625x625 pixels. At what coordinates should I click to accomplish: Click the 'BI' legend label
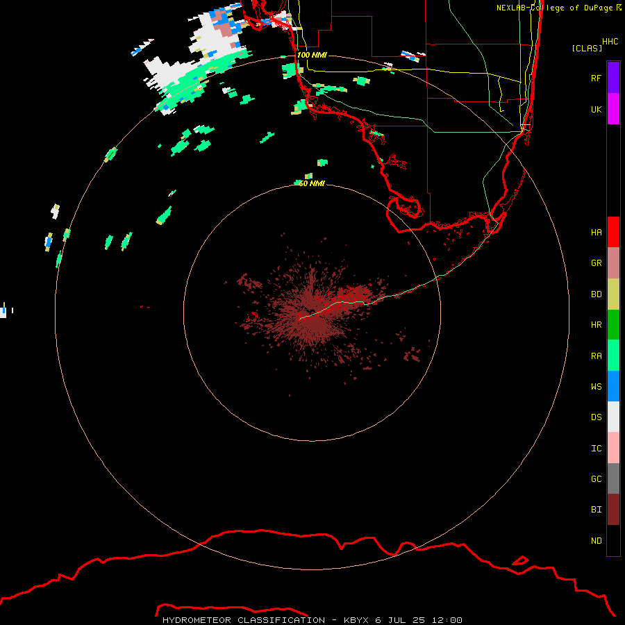click(x=596, y=510)
